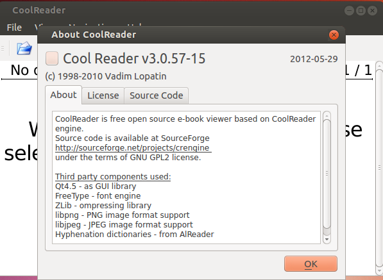The height and width of the screenshot is (280, 383).
Task: Open file via folder toolbar icon
Action: click(24, 48)
